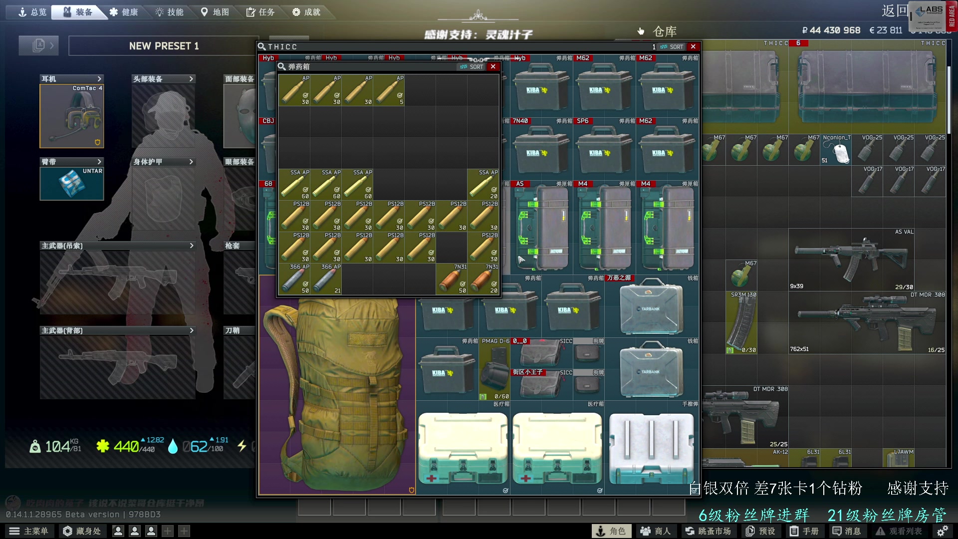
Task: Open the 消息 messages panel
Action: click(847, 531)
